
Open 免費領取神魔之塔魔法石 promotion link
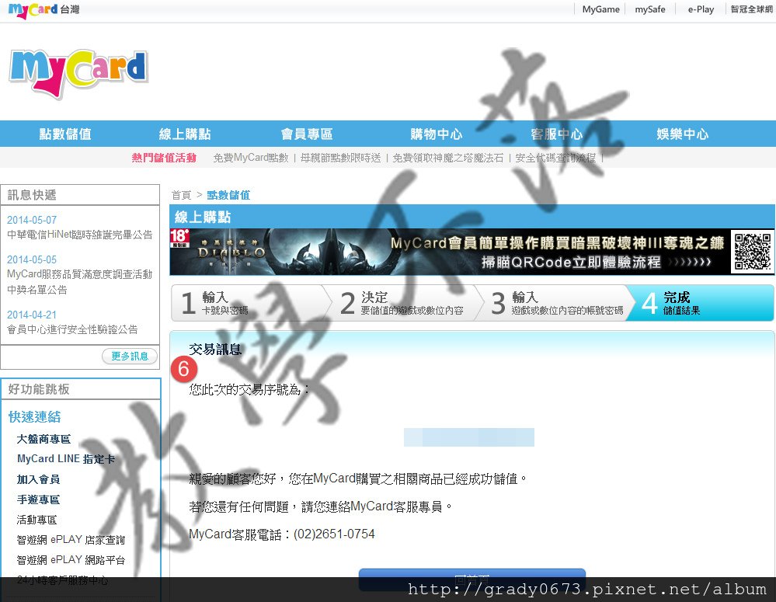point(448,158)
